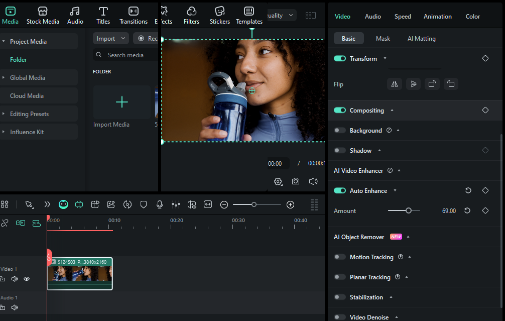Collapse the Transform section arrow
The image size is (505, 321).
coord(385,58)
